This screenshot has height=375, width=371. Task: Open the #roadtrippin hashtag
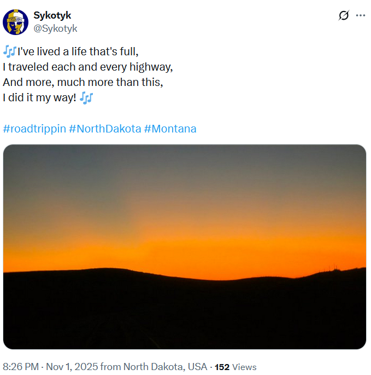[34, 129]
